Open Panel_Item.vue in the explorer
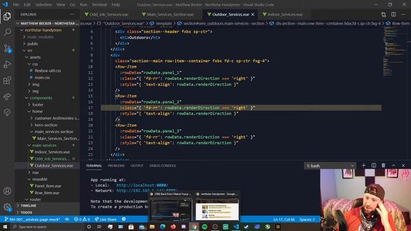This screenshot has height=231, width=411. click(48, 186)
